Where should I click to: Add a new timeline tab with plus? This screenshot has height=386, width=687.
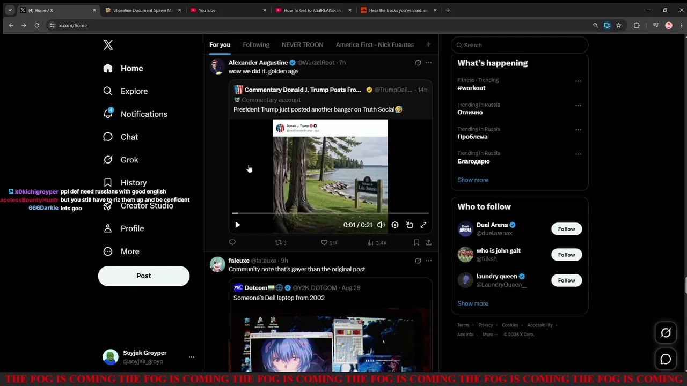[428, 44]
